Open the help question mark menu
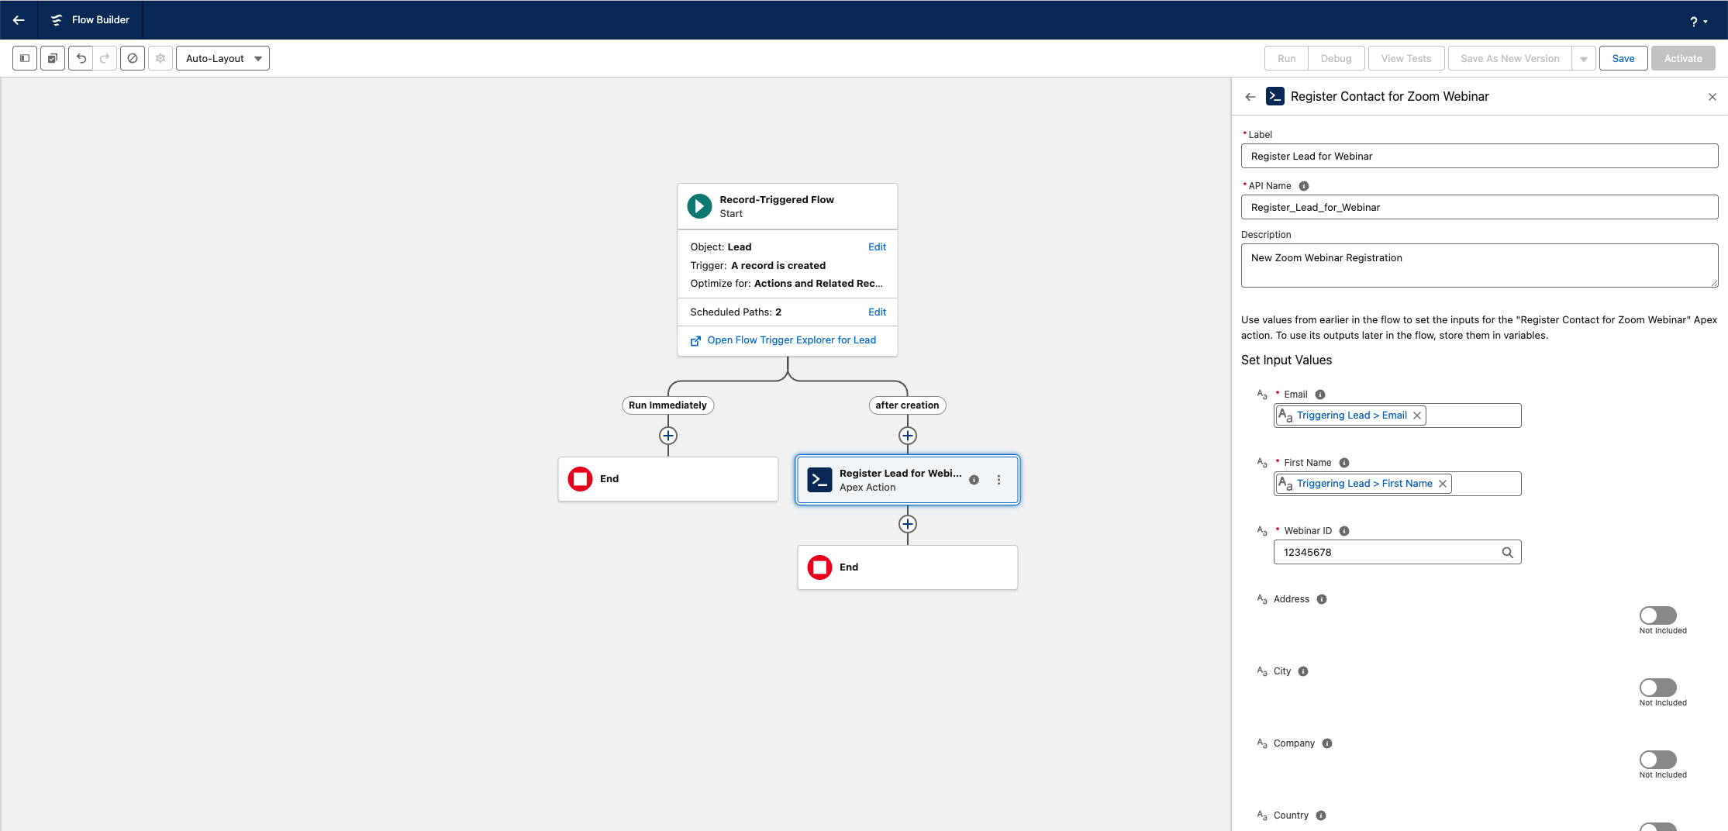The width and height of the screenshot is (1728, 831). [x=1698, y=21]
